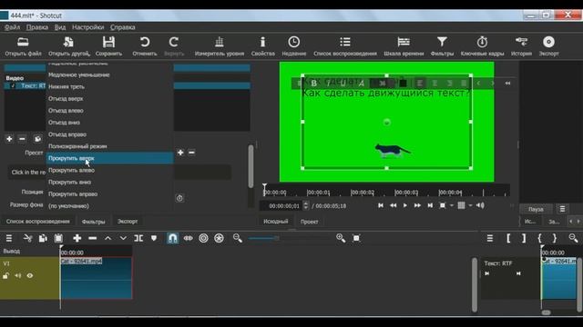Open the text color black swatch
The image size is (583, 327).
click(x=403, y=83)
